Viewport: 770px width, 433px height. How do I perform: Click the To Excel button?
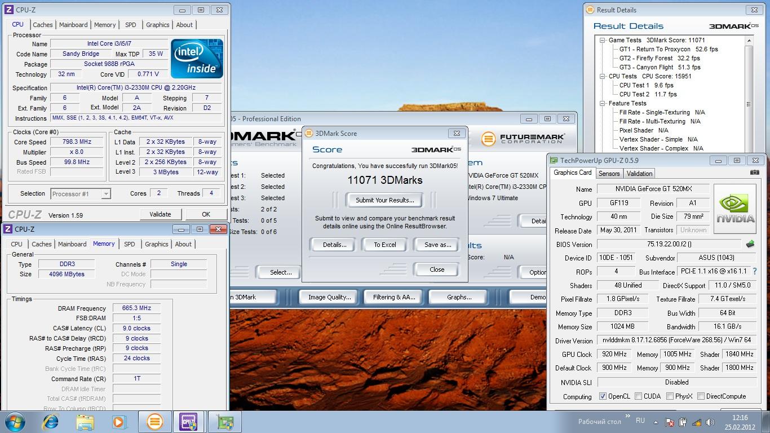[385, 245]
